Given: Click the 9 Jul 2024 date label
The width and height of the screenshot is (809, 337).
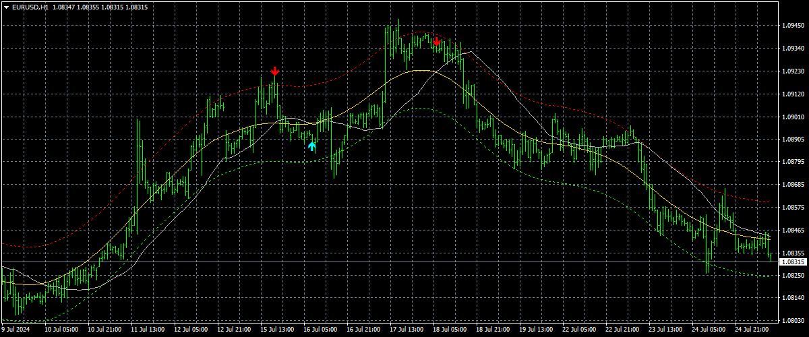Looking at the screenshot, I should tap(16, 330).
